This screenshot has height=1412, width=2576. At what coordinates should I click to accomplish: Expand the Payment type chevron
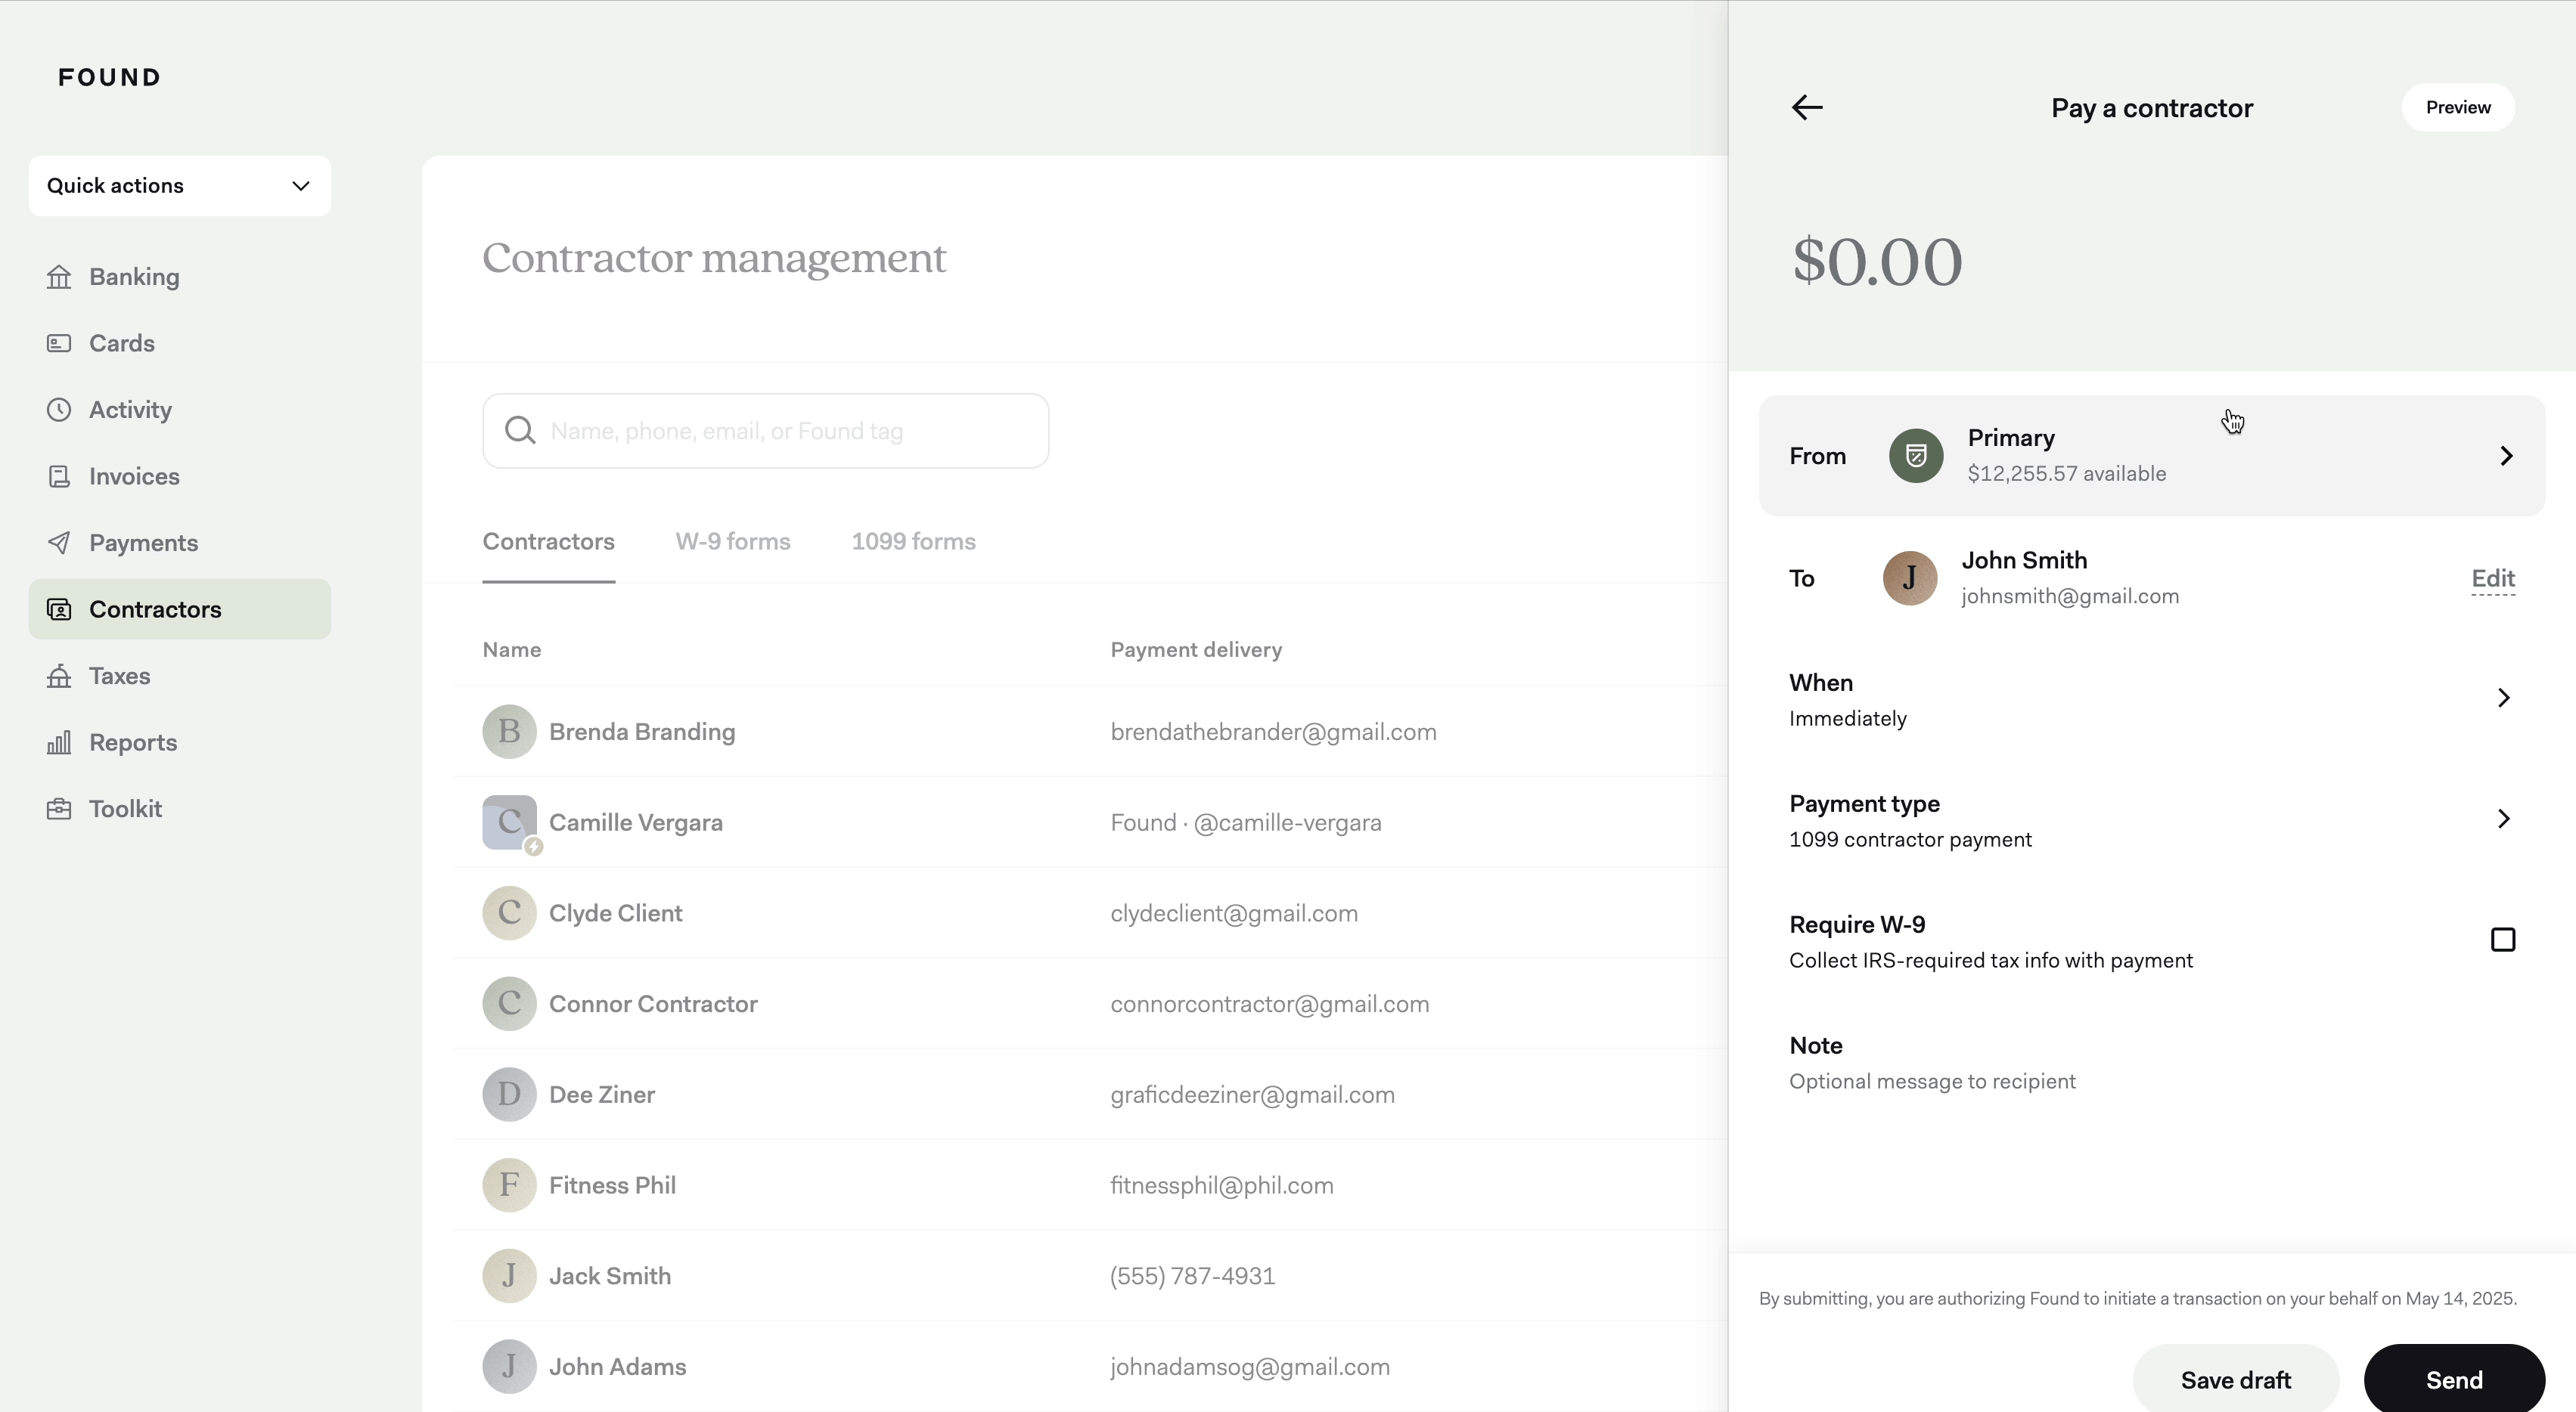(x=2503, y=819)
